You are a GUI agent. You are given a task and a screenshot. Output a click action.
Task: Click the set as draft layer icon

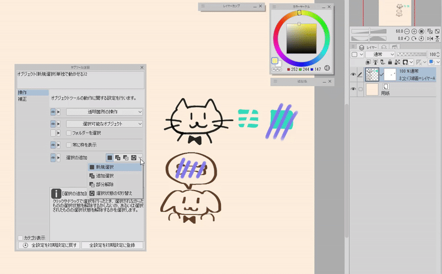click(x=383, y=62)
